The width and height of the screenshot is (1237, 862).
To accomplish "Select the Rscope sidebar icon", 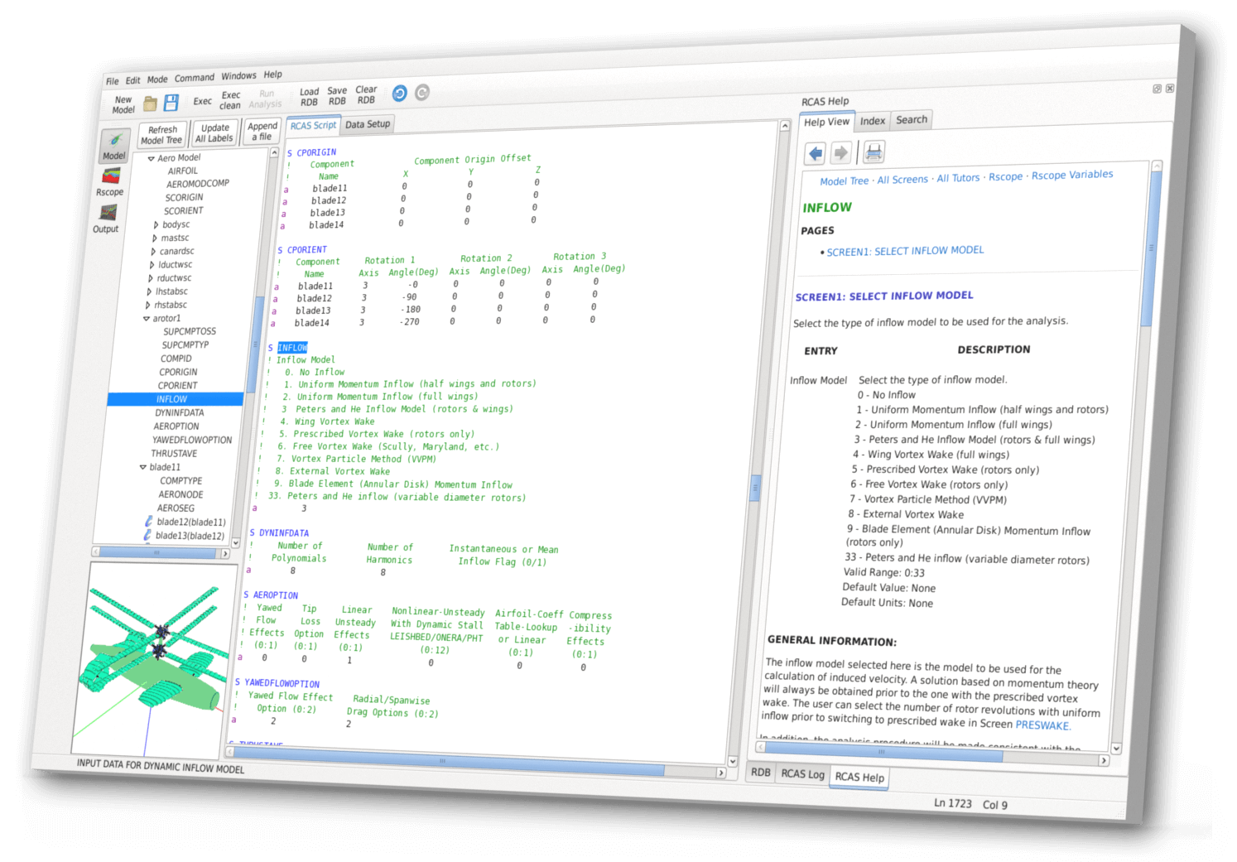I will [110, 182].
